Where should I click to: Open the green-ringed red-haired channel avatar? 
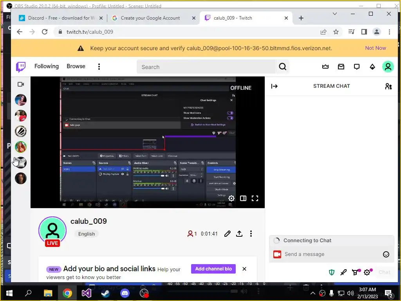21,147
